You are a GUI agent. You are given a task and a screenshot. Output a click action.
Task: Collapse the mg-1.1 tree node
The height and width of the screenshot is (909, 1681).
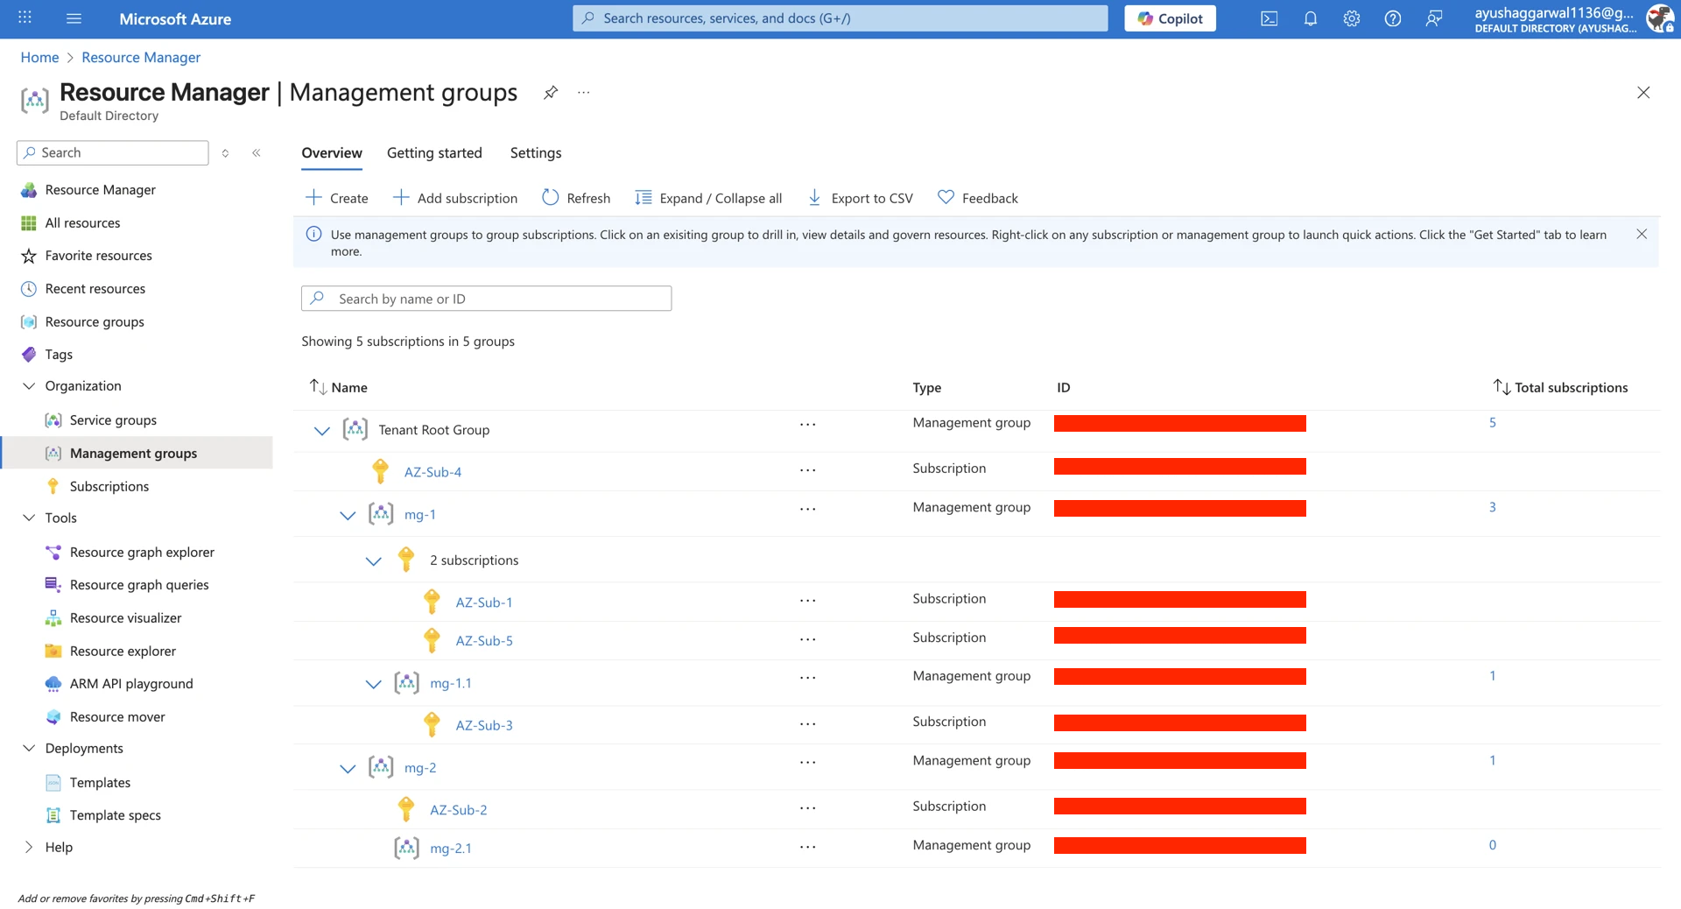[374, 684]
